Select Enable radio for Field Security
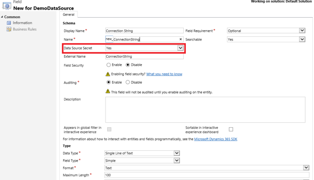The height and width of the screenshot is (180, 314). (x=109, y=65)
